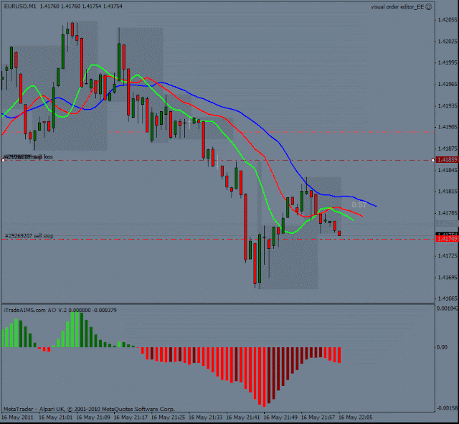Click the 1.41845 price scale value
This screenshot has height=424, width=459.
click(x=448, y=170)
